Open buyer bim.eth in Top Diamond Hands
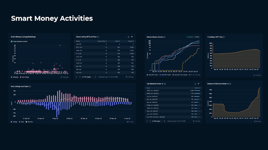Viewport: 268px width, 150px height. point(152,97)
